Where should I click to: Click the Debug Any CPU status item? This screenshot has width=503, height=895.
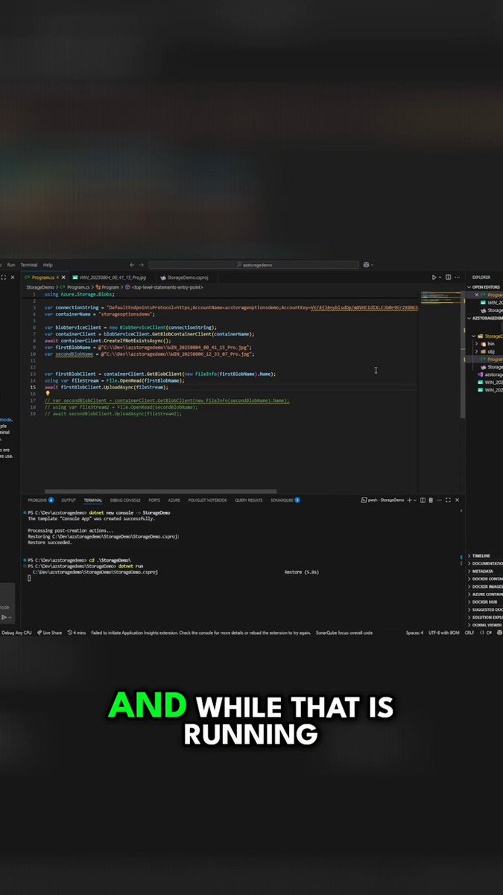click(x=16, y=632)
